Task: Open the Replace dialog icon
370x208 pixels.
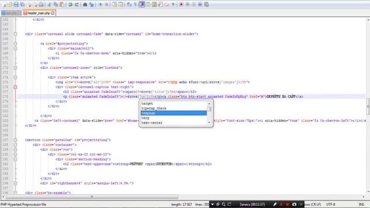Action: (91, 5)
